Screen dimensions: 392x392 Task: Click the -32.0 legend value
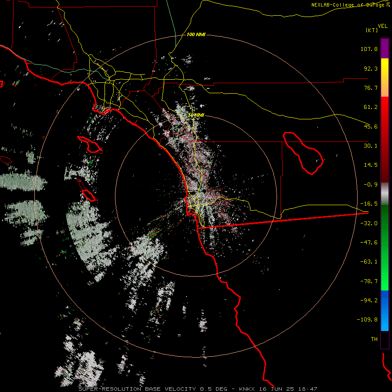coord(369,223)
